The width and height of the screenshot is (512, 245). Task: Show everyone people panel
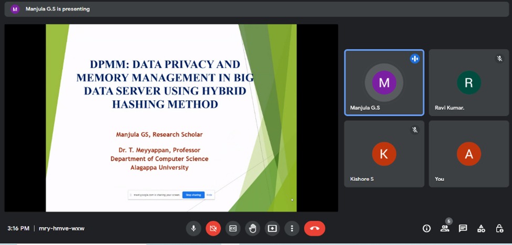[x=444, y=228]
